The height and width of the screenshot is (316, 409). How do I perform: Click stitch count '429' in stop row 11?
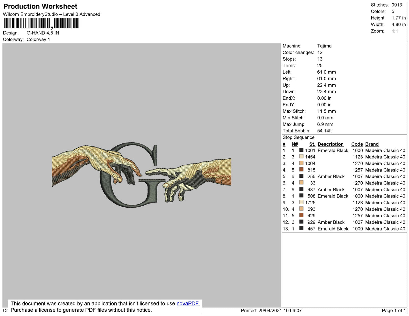click(x=311, y=216)
